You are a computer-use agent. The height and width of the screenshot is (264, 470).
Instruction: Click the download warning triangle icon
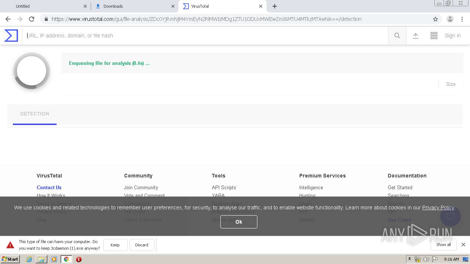(x=10, y=245)
